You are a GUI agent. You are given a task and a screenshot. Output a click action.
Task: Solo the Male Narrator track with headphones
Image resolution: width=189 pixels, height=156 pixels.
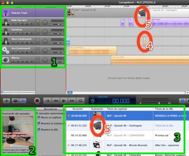pyautogui.click(x=22, y=24)
